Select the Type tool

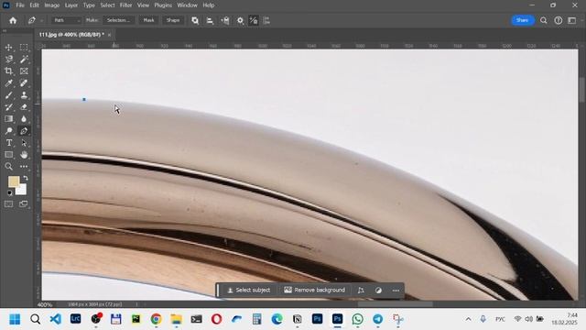click(x=8, y=143)
